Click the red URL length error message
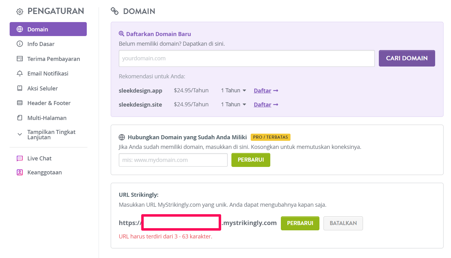The width and height of the screenshot is (451, 258). [x=165, y=236]
